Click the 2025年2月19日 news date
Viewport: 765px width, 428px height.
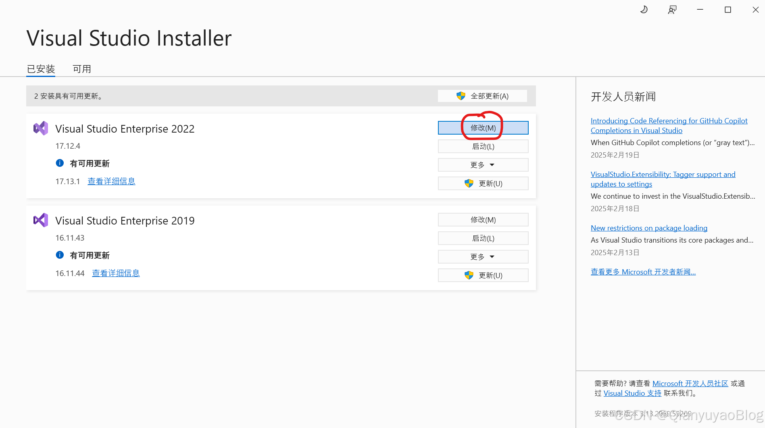(615, 155)
